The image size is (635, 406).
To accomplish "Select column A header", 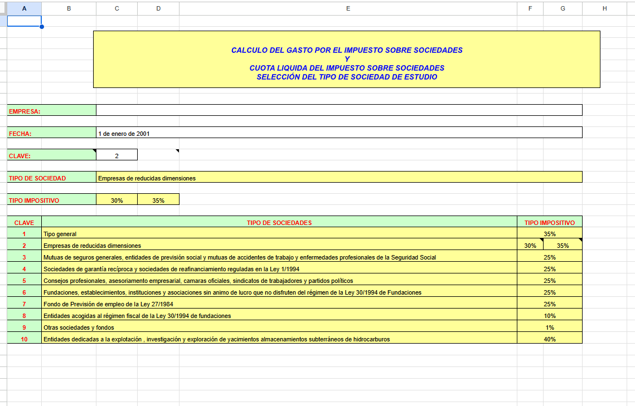I will pyautogui.click(x=24, y=8).
